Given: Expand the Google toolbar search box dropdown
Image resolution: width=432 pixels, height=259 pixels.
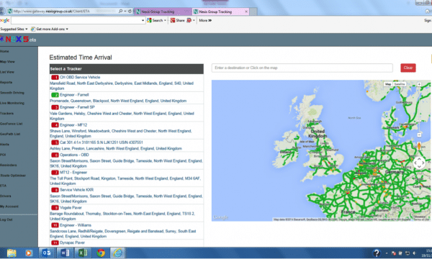Looking at the screenshot, I should [x=143, y=20].
